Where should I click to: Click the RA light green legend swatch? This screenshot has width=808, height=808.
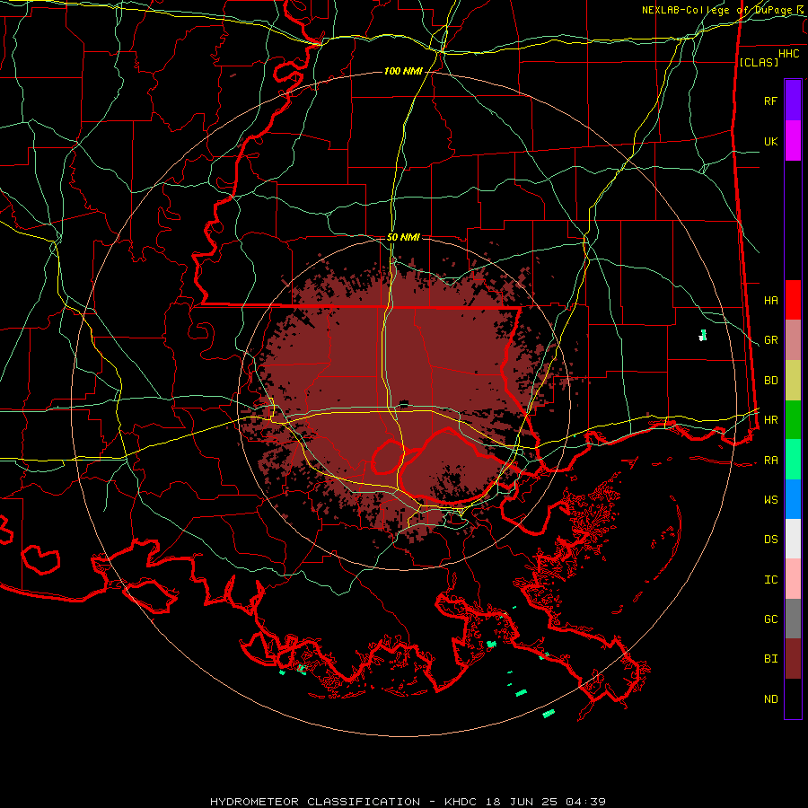(x=793, y=460)
